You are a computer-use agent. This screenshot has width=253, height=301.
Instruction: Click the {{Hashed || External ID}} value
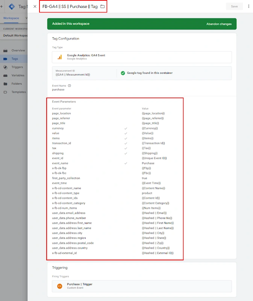[x=158, y=253]
